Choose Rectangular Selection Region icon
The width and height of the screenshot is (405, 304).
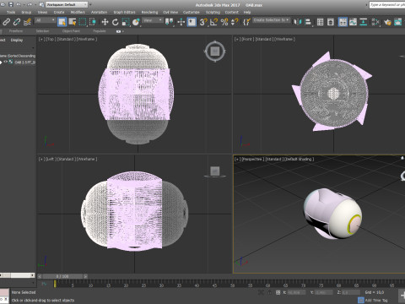[x=83, y=22]
